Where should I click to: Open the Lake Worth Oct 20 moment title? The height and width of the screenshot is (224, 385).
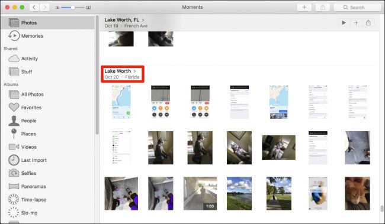click(118, 71)
